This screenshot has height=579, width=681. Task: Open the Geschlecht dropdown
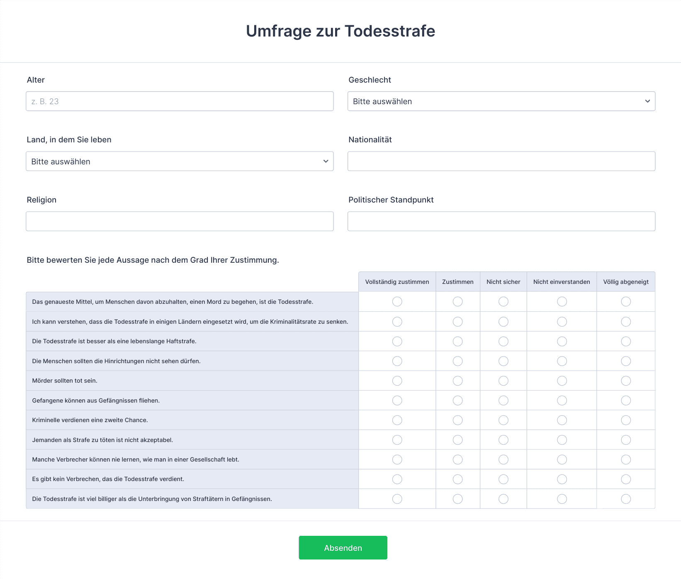501,101
